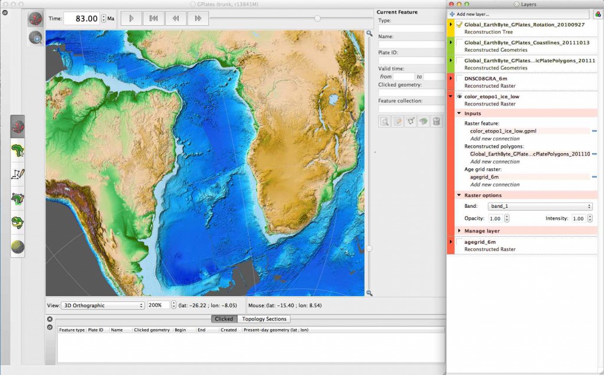Click Add new connection under Age grid raster
The image size is (604, 375).
tap(494, 184)
